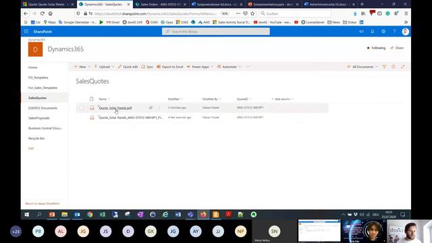Viewport: 432px width, 243px height.
Task: Open the filters pane funnel icon
Action: tap(384, 67)
